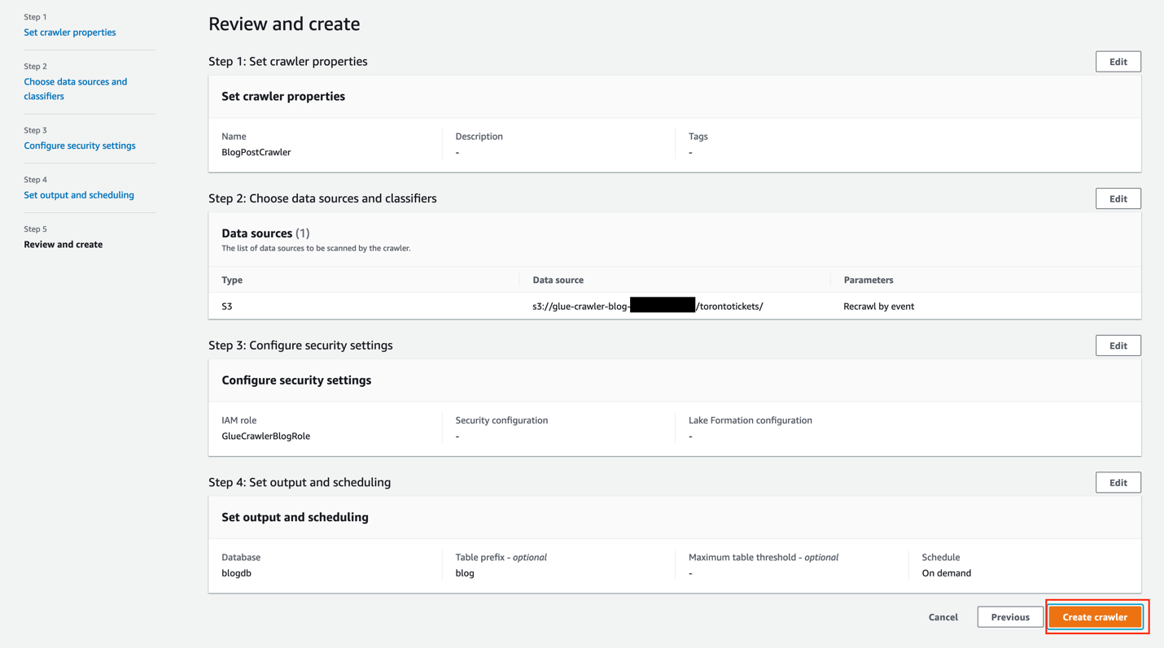Open the Set crawler properties step link

point(70,33)
